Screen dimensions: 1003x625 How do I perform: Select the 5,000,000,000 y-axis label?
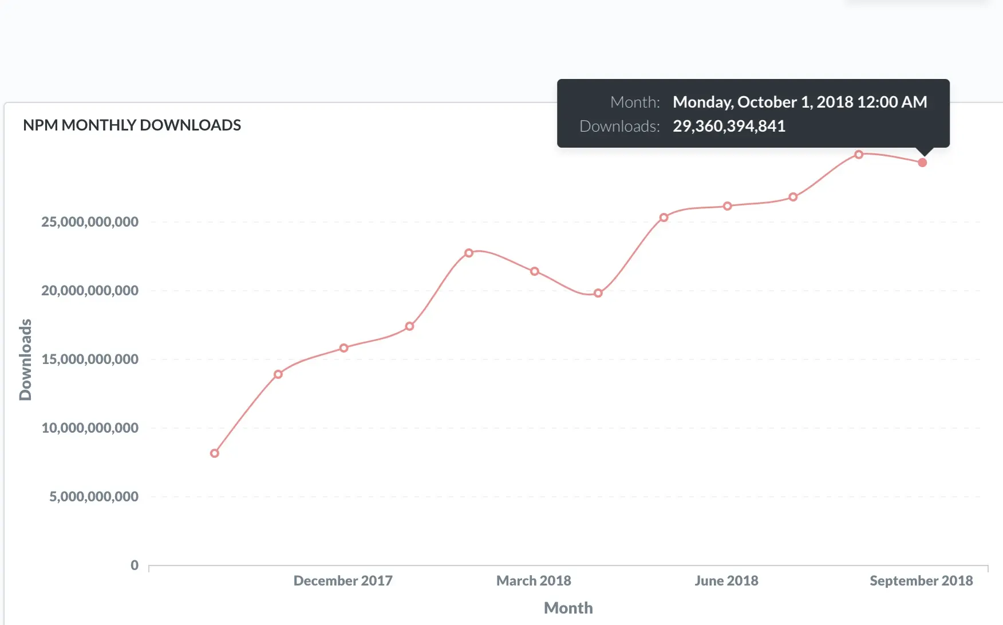94,496
